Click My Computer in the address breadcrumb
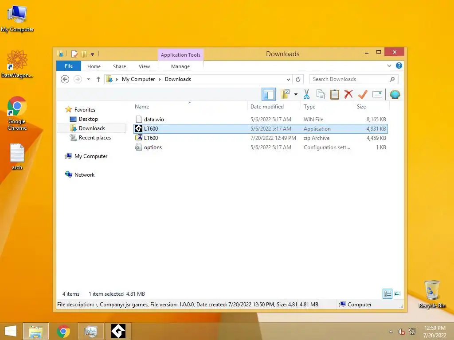The height and width of the screenshot is (340, 454). [x=138, y=79]
